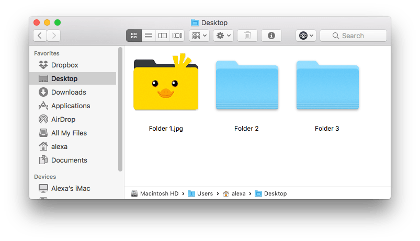Click the Documents sidebar icon

pyautogui.click(x=43, y=160)
